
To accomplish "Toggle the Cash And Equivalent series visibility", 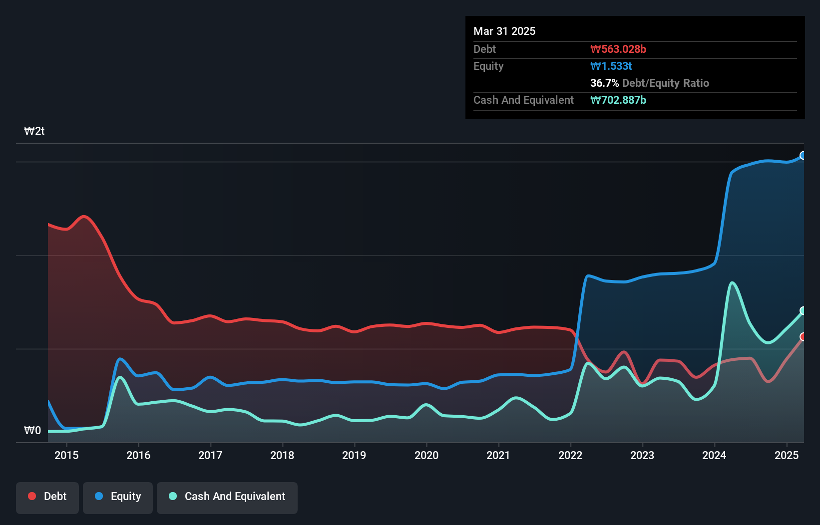I will tap(227, 498).
